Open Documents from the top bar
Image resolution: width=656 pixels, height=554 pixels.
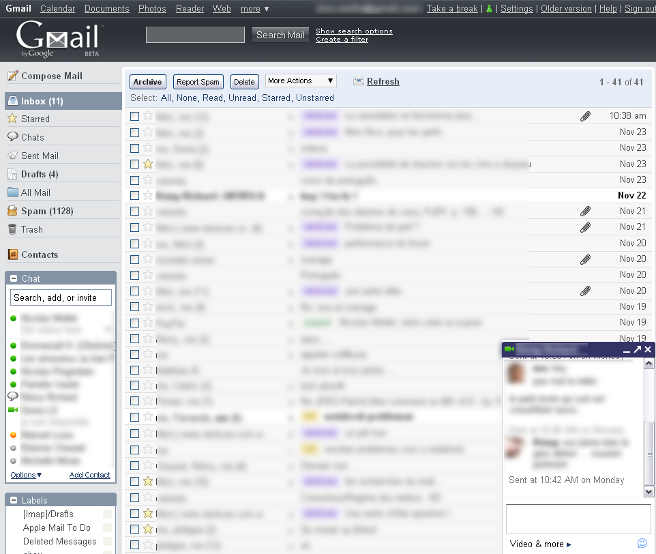(x=106, y=8)
